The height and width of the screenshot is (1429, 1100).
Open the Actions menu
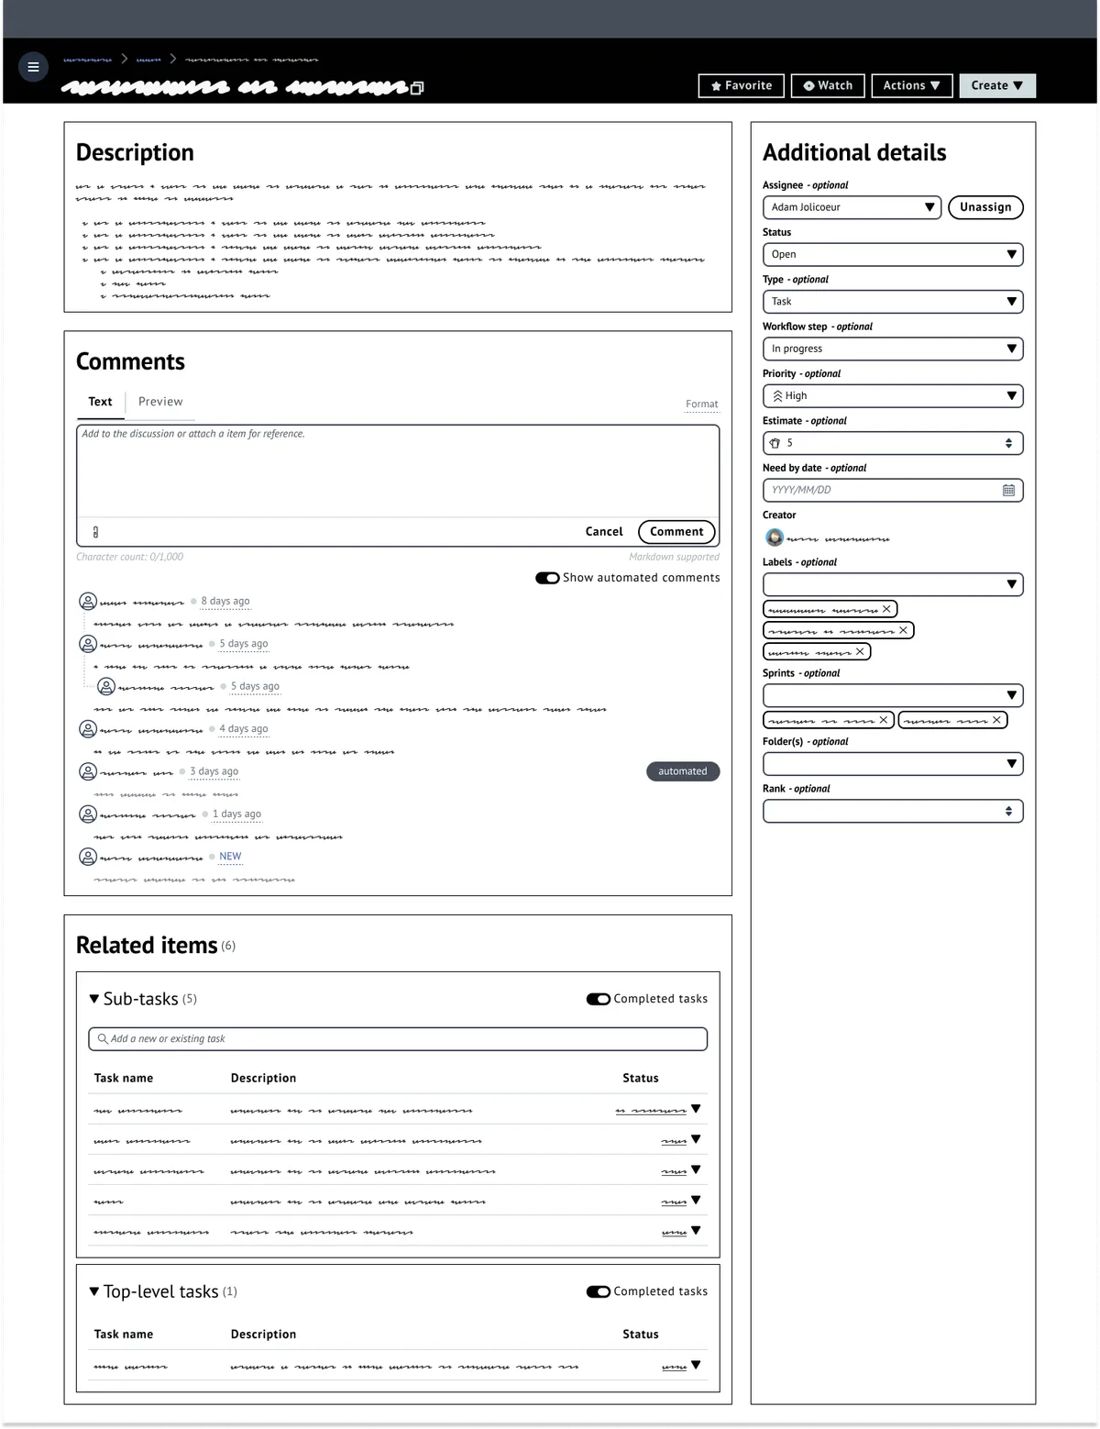click(x=911, y=85)
